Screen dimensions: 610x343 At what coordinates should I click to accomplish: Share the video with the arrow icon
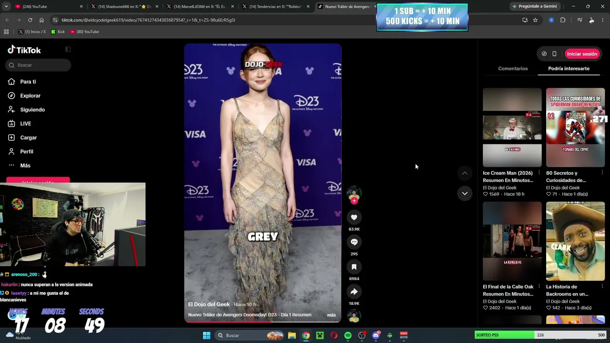click(354, 292)
